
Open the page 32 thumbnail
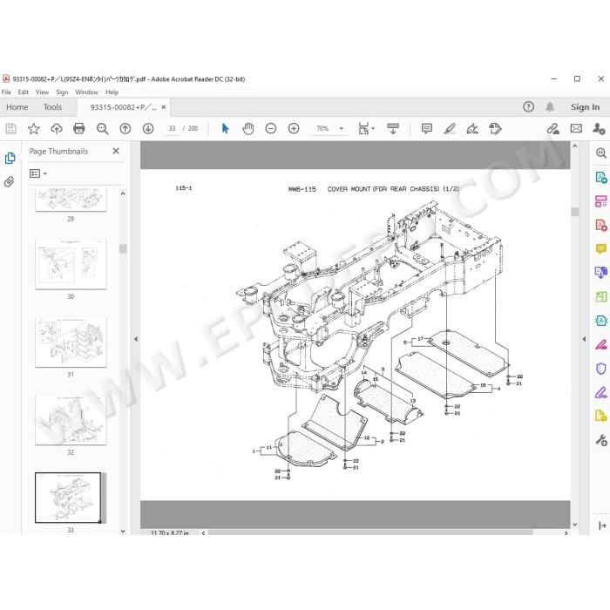71,420
